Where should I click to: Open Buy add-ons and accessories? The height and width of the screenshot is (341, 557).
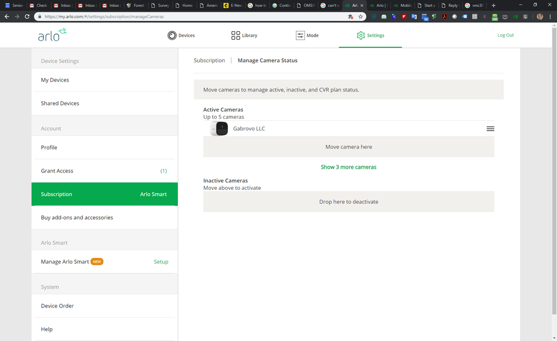coord(104,217)
